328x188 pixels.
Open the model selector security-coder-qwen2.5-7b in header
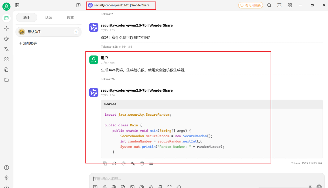(119, 5)
